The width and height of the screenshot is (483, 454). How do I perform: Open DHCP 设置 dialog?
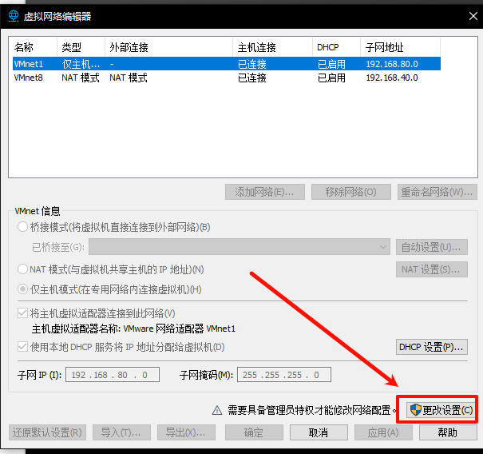point(432,347)
